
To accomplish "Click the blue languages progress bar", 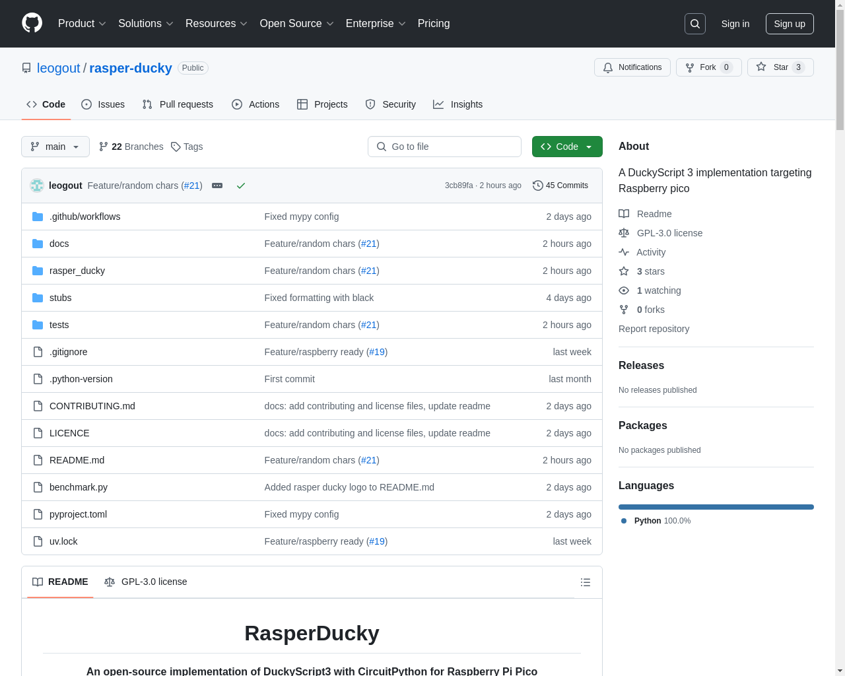I will click(x=716, y=507).
